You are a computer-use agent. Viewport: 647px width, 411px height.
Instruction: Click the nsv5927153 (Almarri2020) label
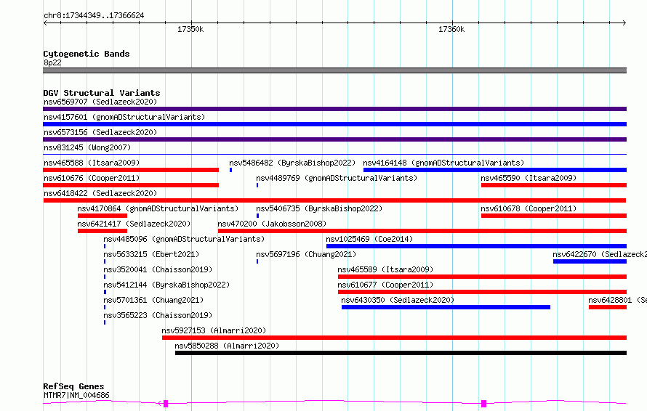point(214,330)
